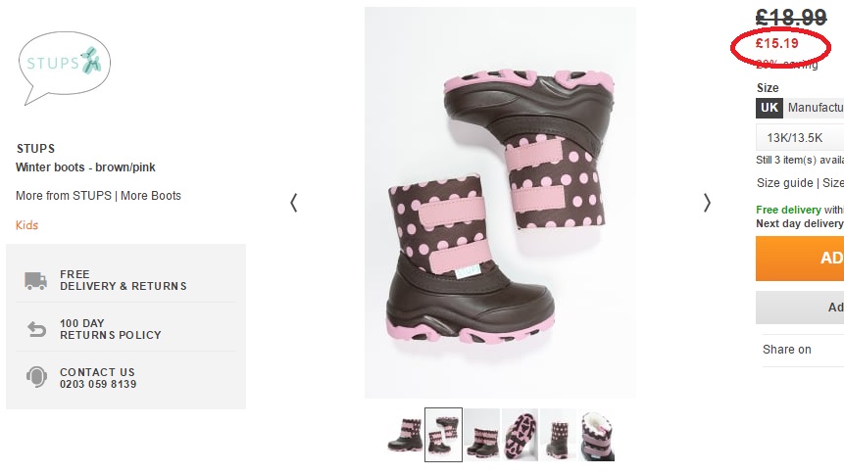Select fifth thumbnail showing boot front view
The height and width of the screenshot is (475, 844).
coord(558,435)
